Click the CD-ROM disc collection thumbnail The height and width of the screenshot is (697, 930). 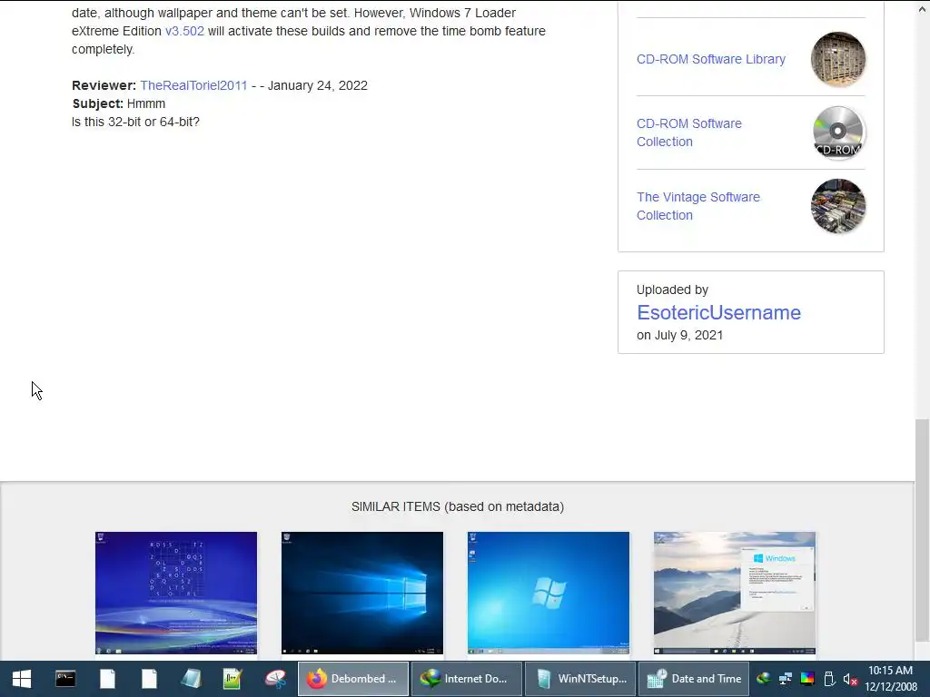coord(837,133)
